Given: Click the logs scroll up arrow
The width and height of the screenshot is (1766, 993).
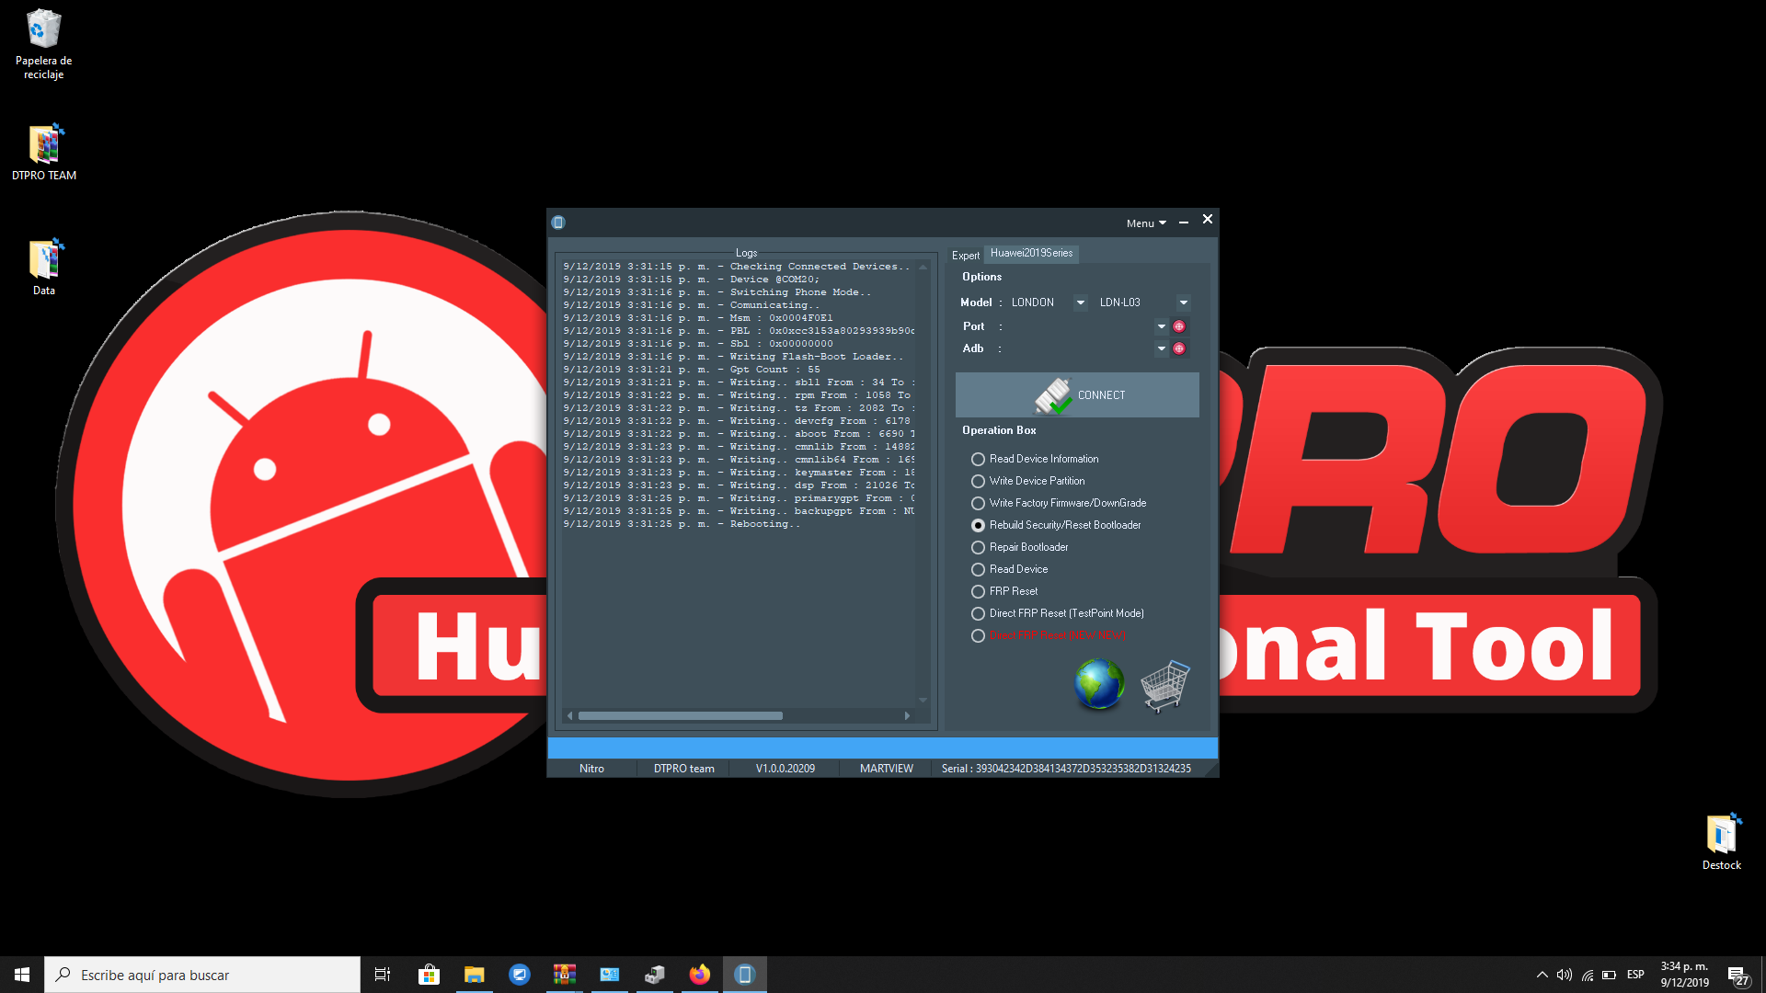Looking at the screenshot, I should [x=923, y=267].
